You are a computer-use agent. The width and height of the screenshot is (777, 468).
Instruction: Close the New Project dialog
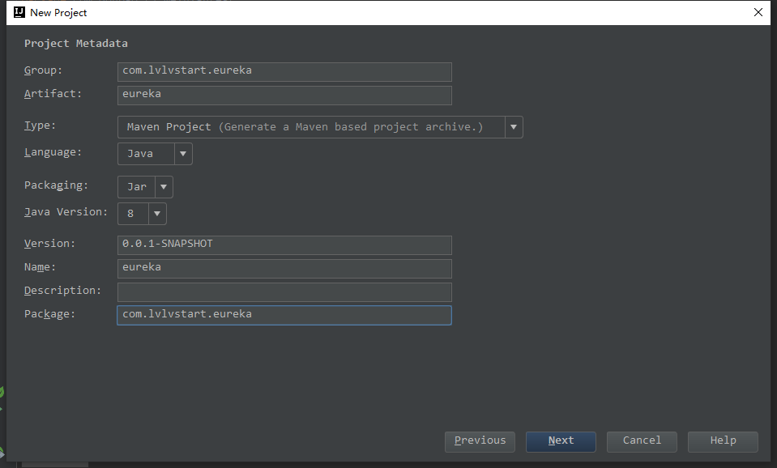click(758, 12)
